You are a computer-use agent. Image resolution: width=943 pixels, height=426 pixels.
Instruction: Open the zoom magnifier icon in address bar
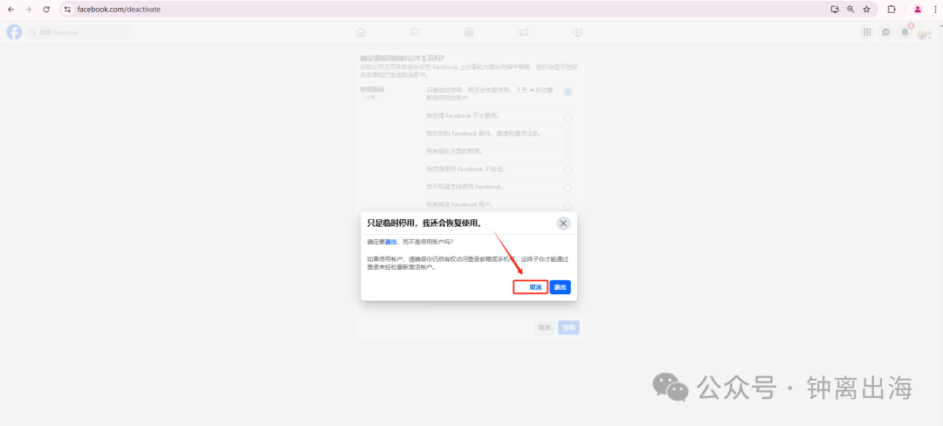tap(850, 10)
